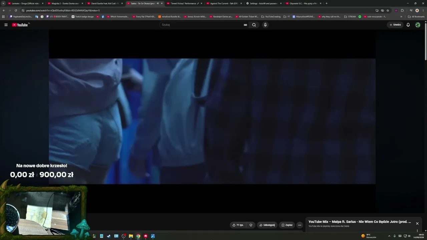
Task: Open the Janusz Korwin Mikk bookmark
Action: 195,17
